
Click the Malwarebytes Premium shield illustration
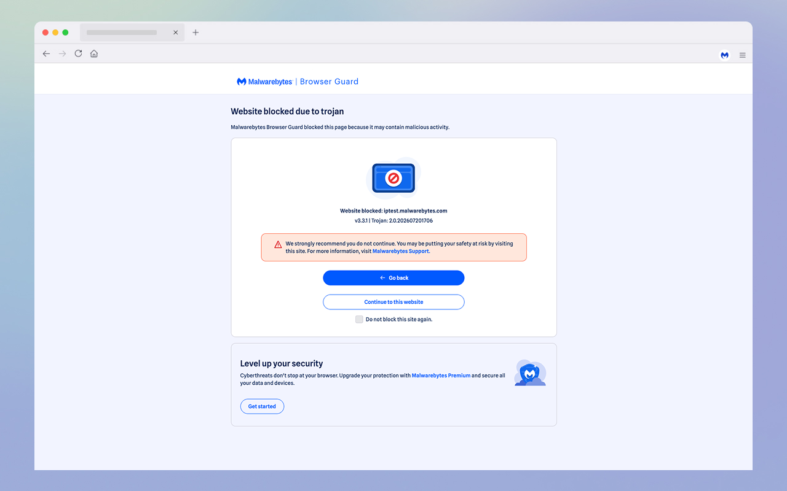pyautogui.click(x=530, y=373)
